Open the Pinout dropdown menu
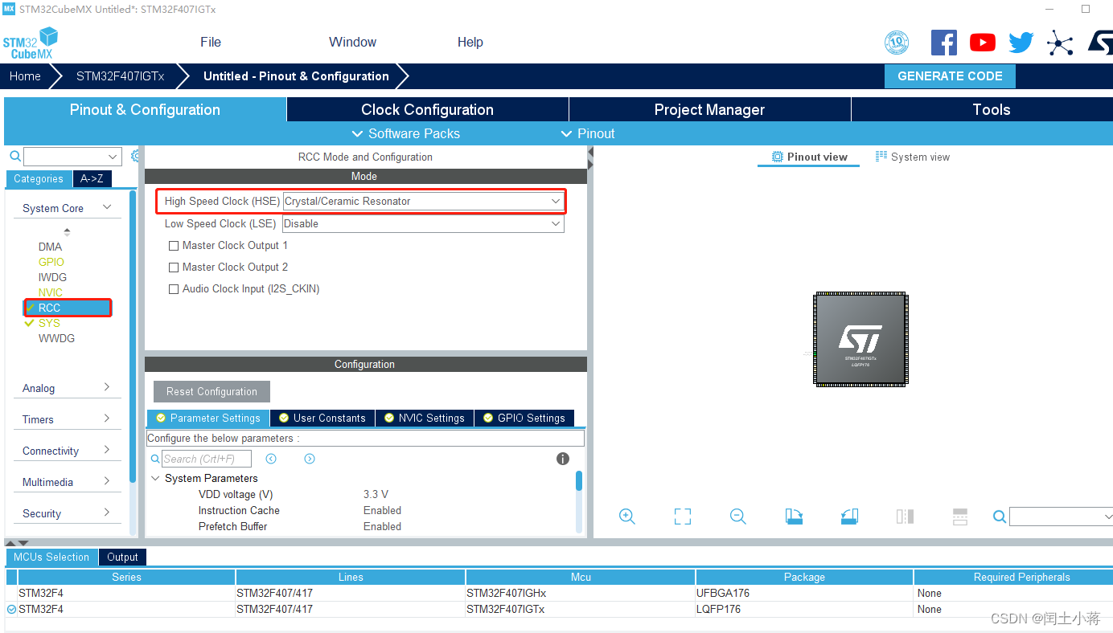The image size is (1113, 633). pos(588,133)
